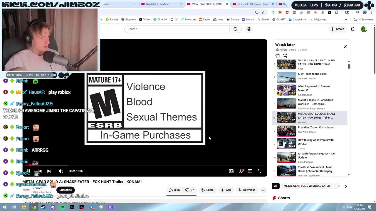The image size is (376, 211).
Task: Bookmark this page with the star icon
Action: pos(263,12)
